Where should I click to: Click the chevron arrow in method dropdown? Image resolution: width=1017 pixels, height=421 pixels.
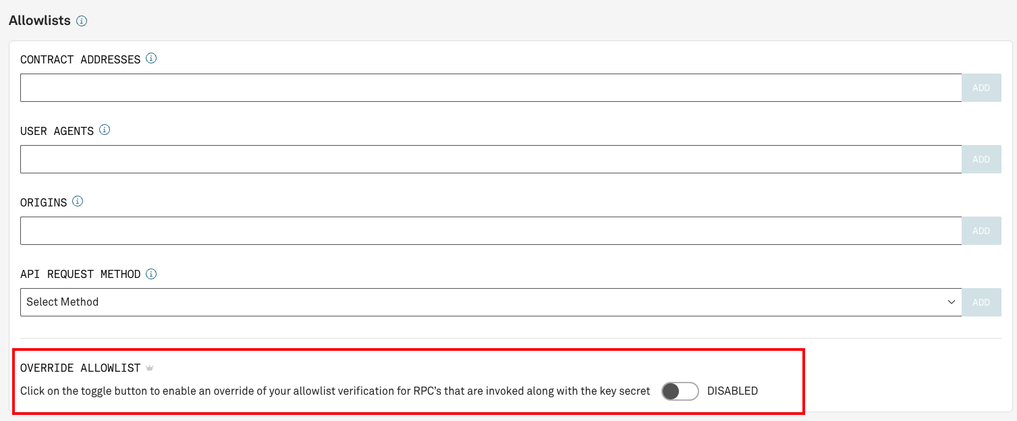click(x=952, y=302)
